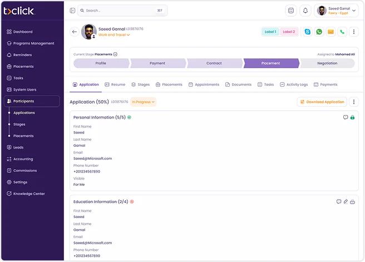Select the Contract stage in the pipeline
The height and width of the screenshot is (262, 365).
(214, 63)
